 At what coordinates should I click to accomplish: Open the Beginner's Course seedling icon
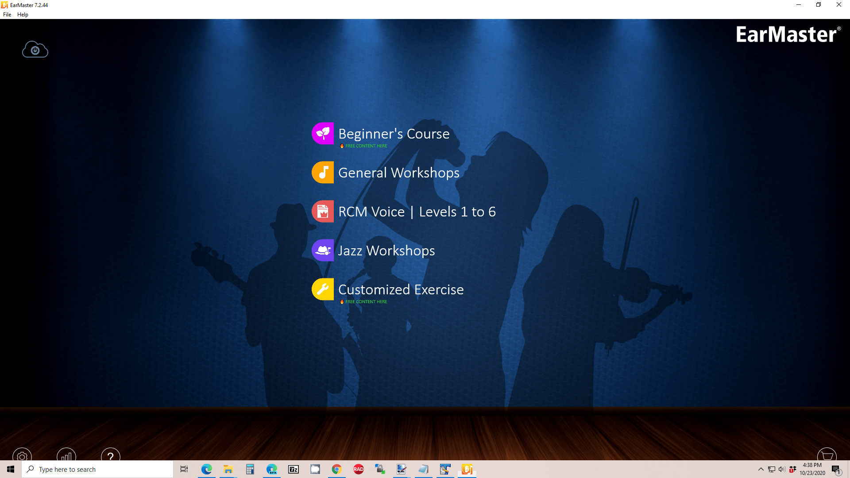(x=323, y=133)
